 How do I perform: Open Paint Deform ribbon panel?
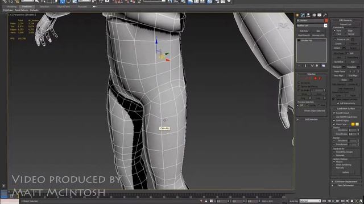point(22,10)
